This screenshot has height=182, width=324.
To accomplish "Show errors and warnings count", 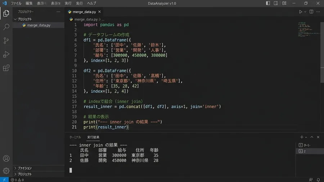I will pos(17,180).
